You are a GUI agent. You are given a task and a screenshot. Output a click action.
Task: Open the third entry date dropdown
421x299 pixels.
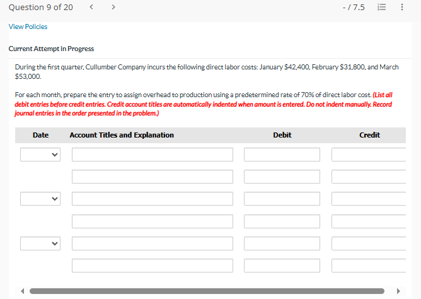40,243
